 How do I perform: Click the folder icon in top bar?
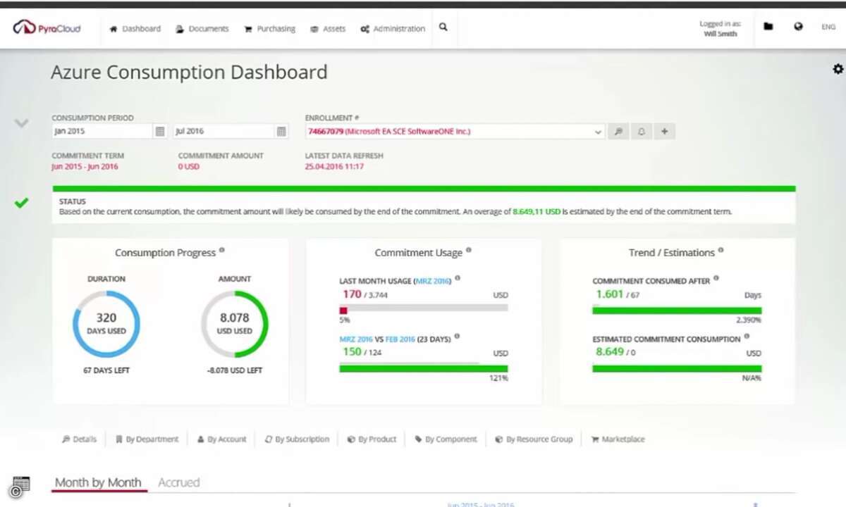coord(768,27)
